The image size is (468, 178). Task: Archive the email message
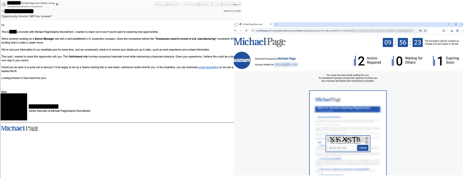[x=203, y=5]
